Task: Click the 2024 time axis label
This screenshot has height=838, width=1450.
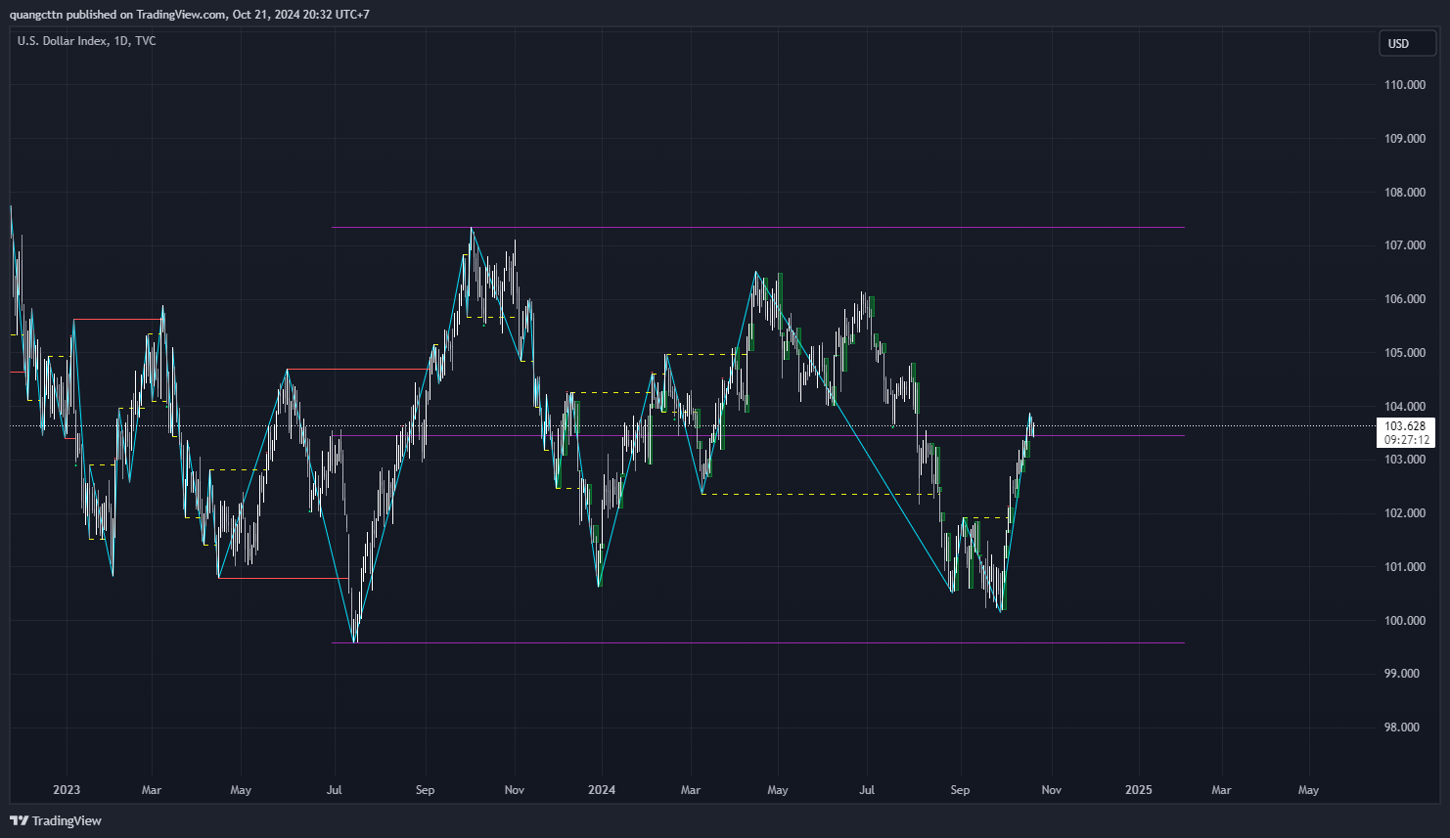Action: (x=602, y=790)
